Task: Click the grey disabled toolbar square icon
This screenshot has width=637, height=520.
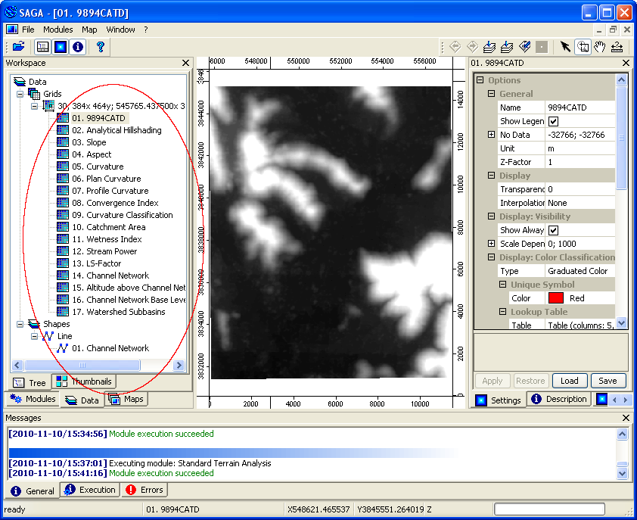Action: (542, 47)
